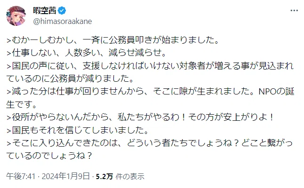Click the 5.2万 view count

(104, 176)
